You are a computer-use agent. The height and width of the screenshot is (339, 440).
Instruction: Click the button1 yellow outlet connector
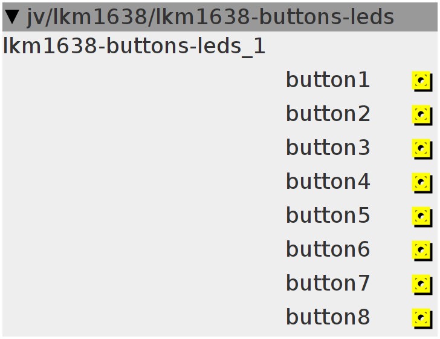pyautogui.click(x=422, y=81)
